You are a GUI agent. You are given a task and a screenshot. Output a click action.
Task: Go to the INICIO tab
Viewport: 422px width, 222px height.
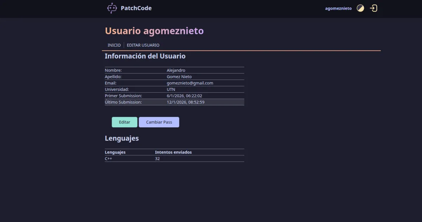tap(114, 45)
